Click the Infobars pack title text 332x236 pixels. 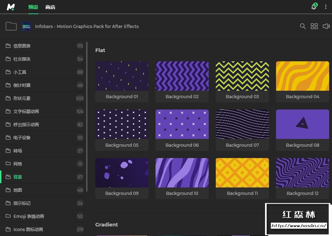tap(87, 26)
